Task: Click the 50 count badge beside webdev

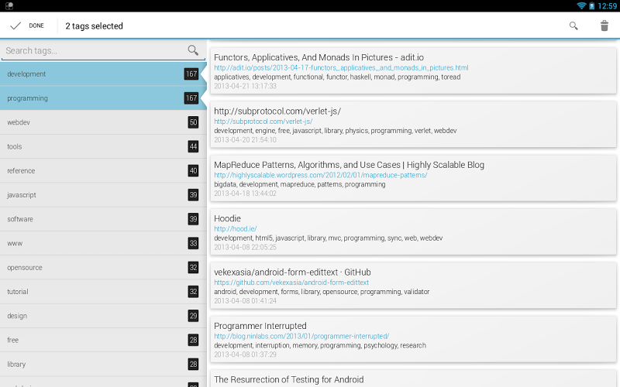Action: click(193, 122)
